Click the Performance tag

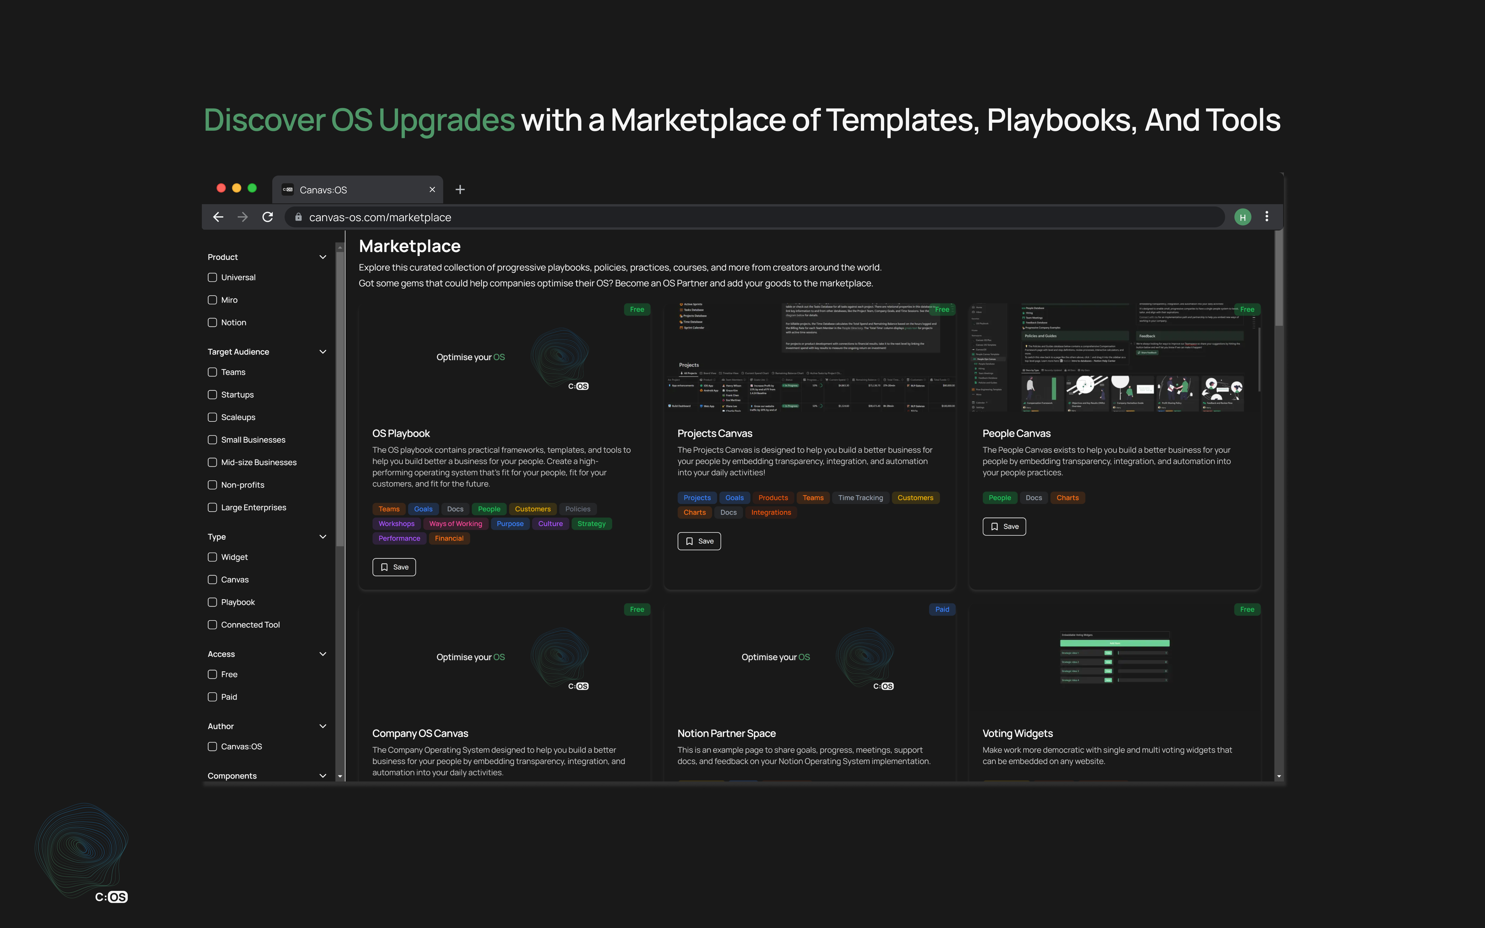399,538
